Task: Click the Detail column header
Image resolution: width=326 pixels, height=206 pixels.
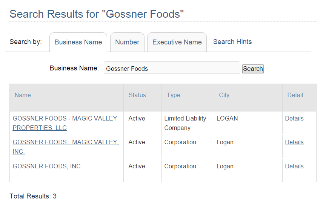Action: click(x=295, y=95)
